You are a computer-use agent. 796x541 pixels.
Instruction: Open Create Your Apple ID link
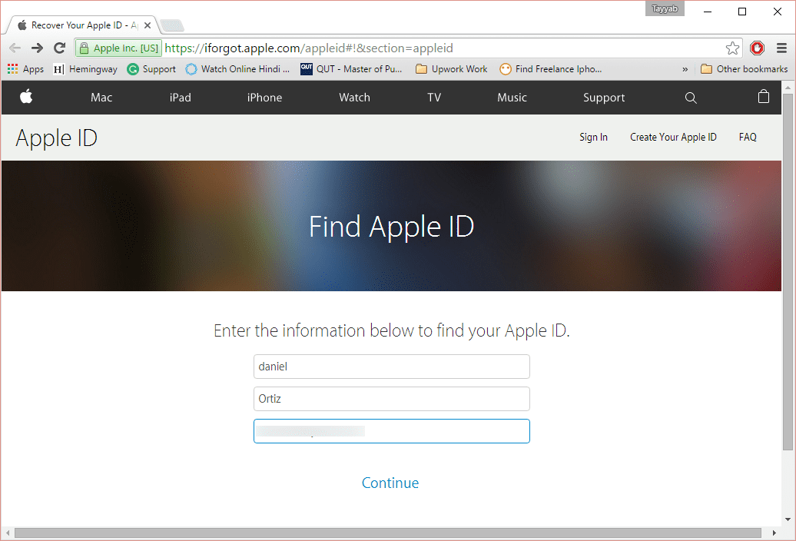pyautogui.click(x=673, y=137)
